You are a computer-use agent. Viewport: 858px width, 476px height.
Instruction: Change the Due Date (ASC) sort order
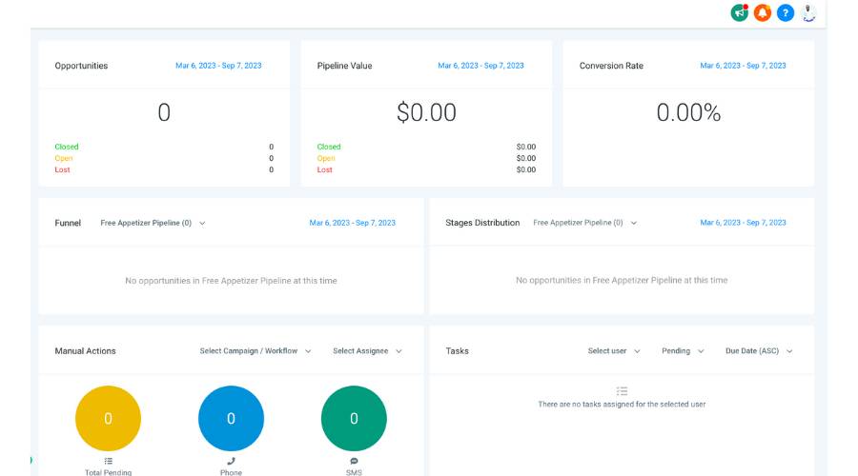point(759,351)
